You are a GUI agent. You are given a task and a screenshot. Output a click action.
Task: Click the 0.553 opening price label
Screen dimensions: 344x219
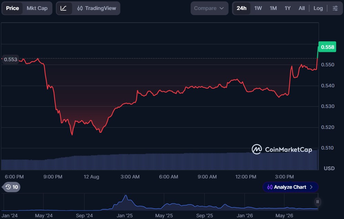coord(10,59)
